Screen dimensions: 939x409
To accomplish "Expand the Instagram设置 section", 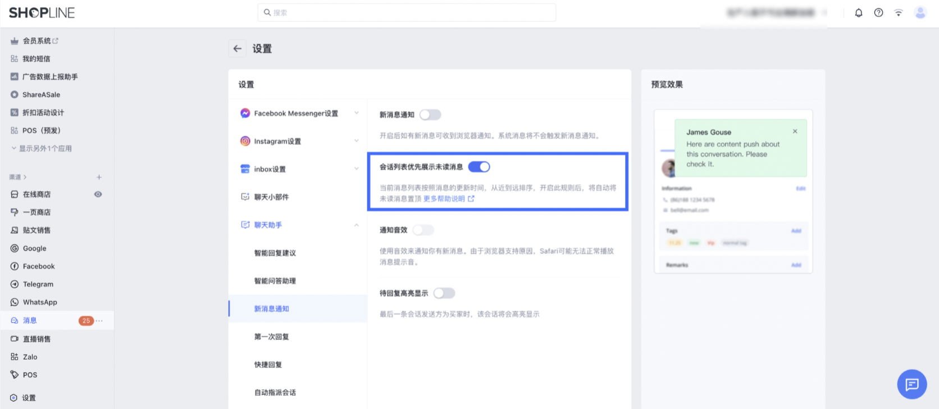I will tap(356, 141).
